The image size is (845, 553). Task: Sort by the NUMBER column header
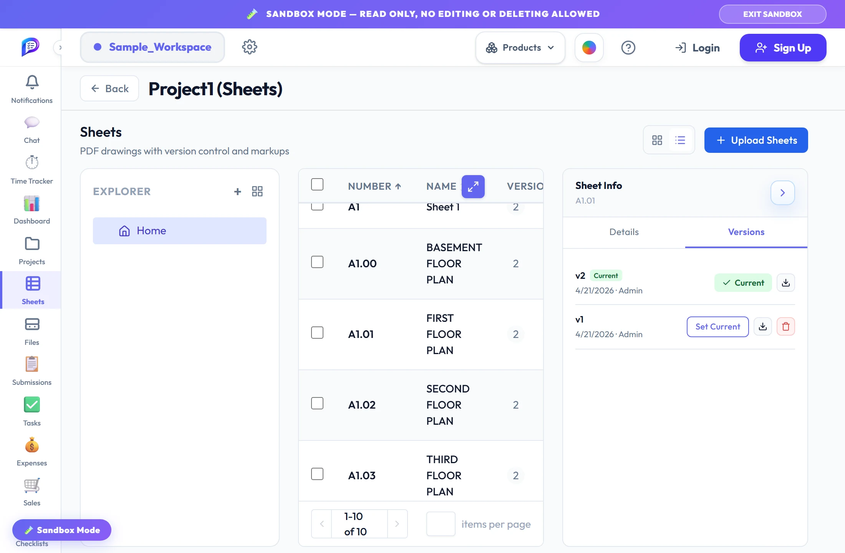[x=374, y=186]
